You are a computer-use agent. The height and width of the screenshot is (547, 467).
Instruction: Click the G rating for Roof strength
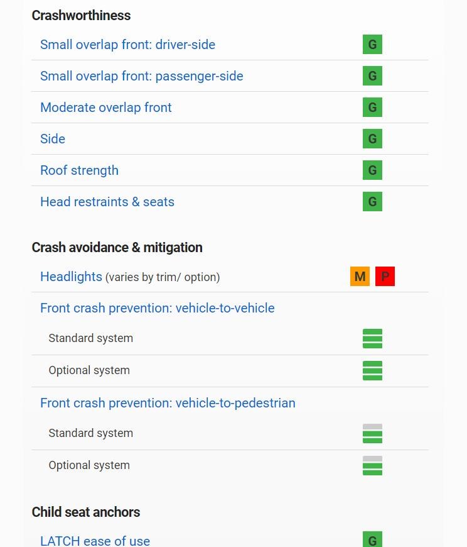click(x=372, y=170)
